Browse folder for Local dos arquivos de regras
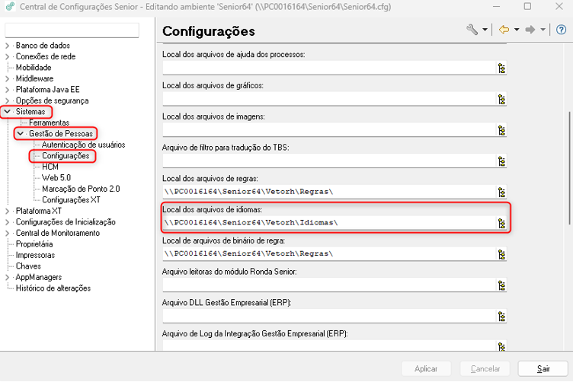The width and height of the screenshot is (573, 382). pos(501,192)
